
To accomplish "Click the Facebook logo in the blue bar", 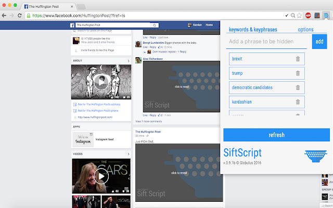I will point(72,25).
